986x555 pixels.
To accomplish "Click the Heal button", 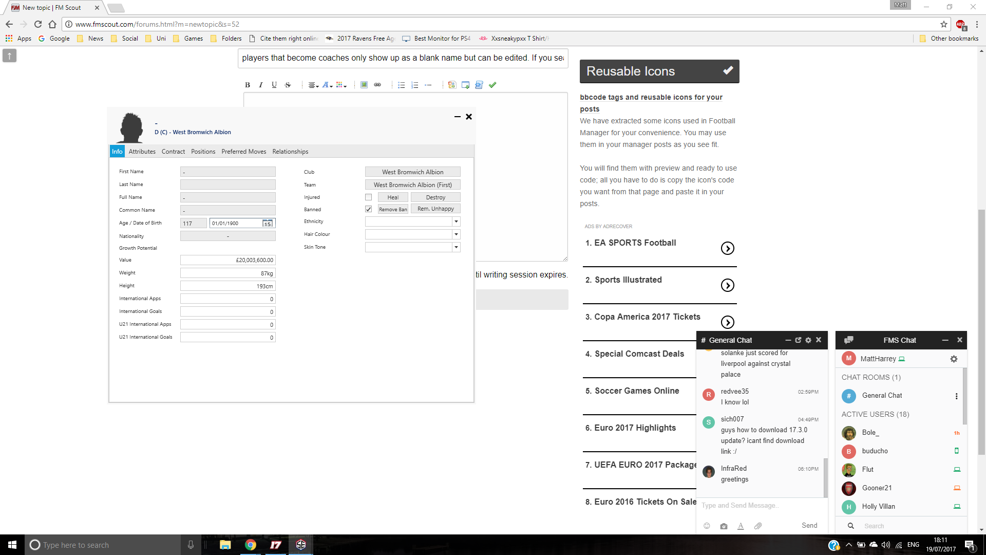I will [x=393, y=197].
